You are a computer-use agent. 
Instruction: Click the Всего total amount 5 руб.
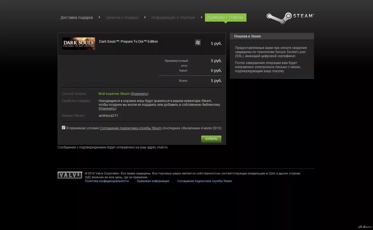216,80
